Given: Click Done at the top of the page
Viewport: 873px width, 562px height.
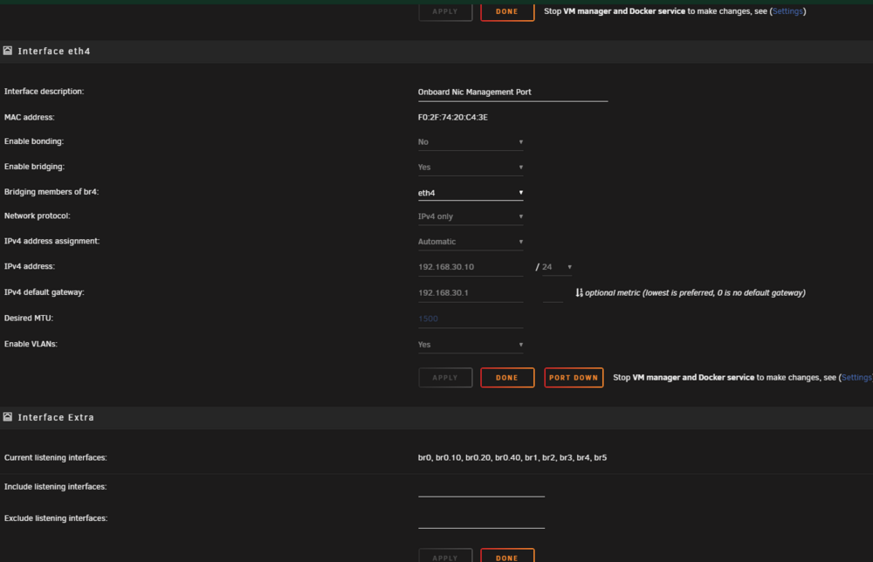Looking at the screenshot, I should click(507, 11).
